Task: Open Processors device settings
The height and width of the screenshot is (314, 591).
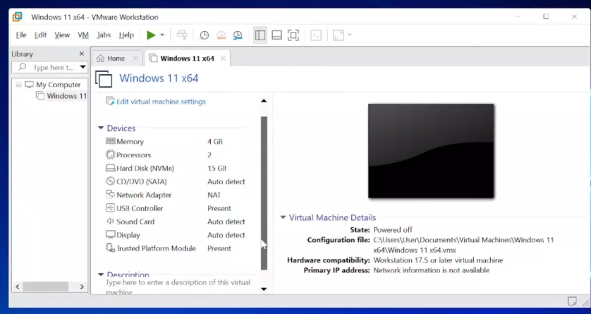Action: click(x=133, y=155)
